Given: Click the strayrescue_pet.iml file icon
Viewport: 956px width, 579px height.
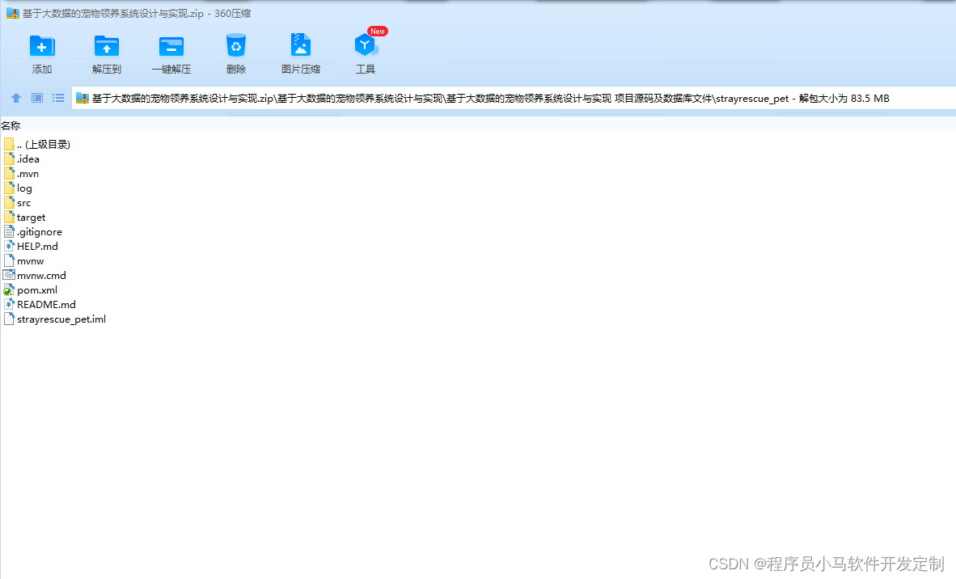Looking at the screenshot, I should pos(9,319).
